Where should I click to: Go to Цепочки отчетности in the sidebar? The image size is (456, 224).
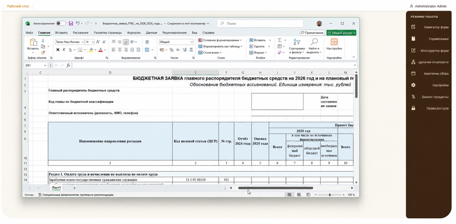pos(429,62)
